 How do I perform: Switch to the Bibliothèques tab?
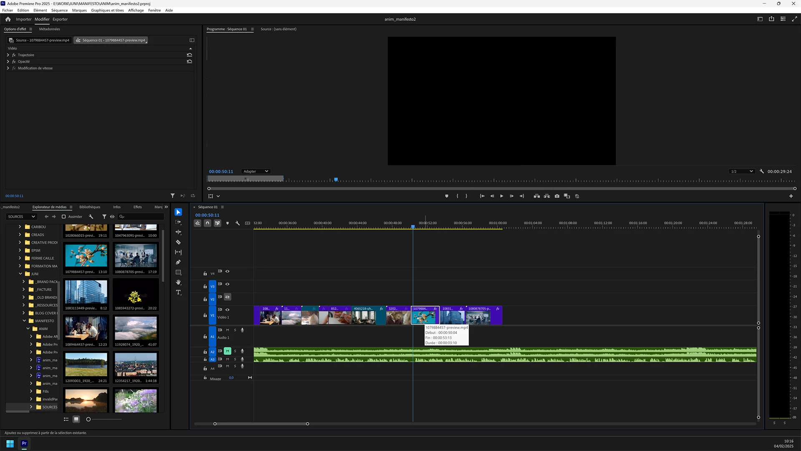(90, 207)
